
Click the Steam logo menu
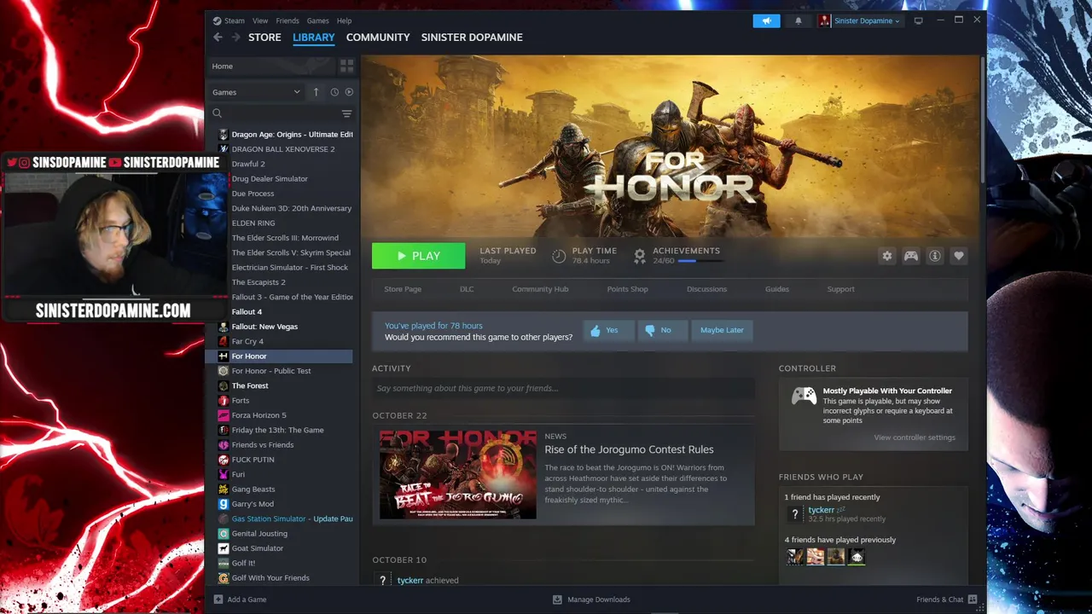point(229,20)
